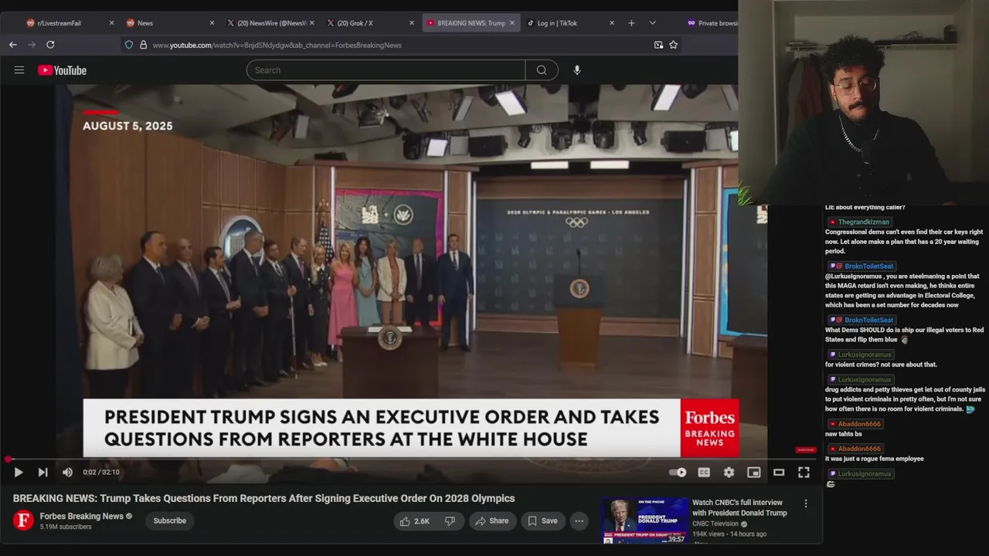
Task: Click the Forbes Breaking News video logo
Action: coord(709,428)
